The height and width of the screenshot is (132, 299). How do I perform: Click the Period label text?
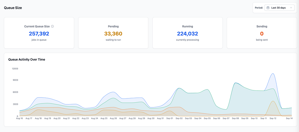259,8
